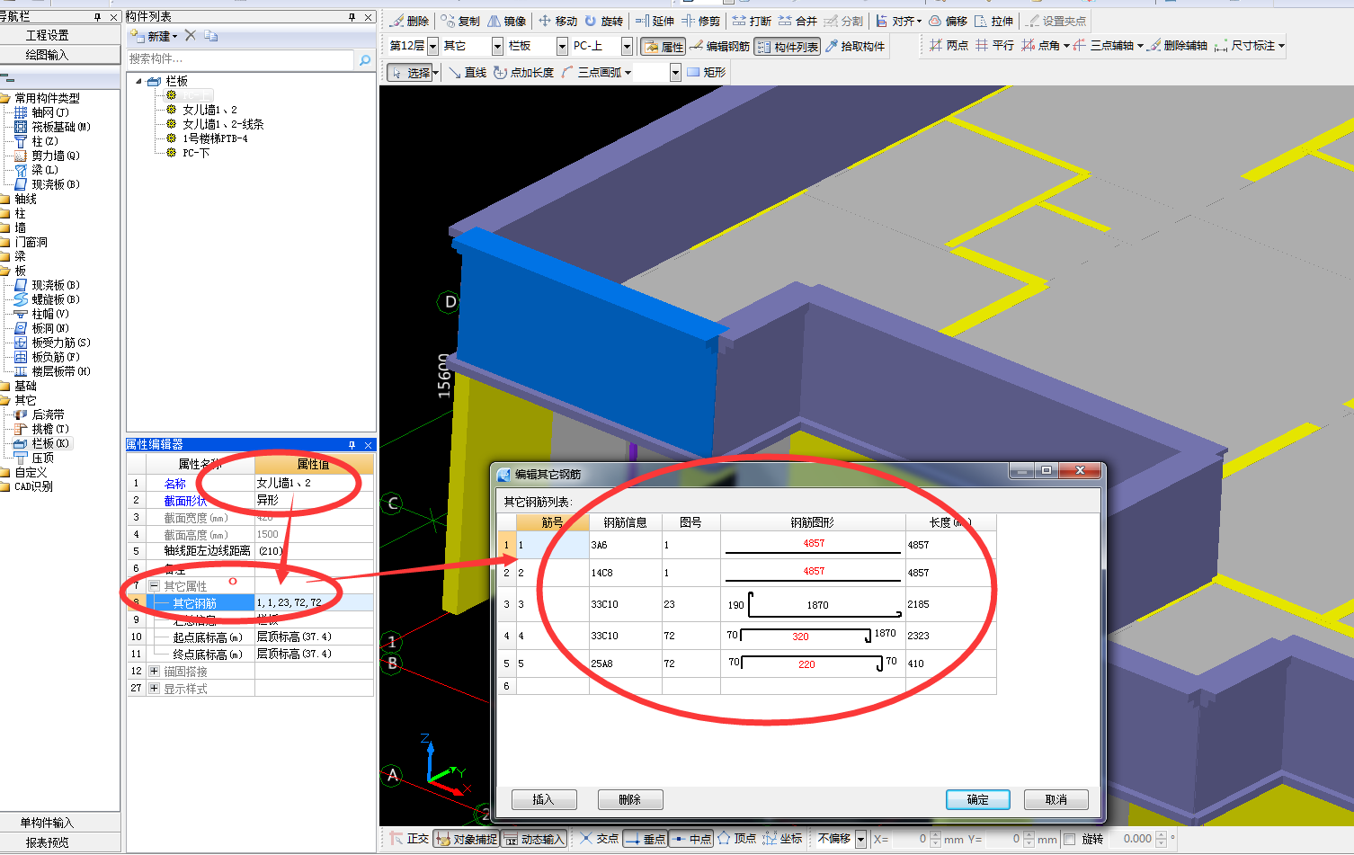The width and height of the screenshot is (1354, 855).
Task: Select the 旋转 rotate tool in top toolbar
Action: pyautogui.click(x=603, y=21)
